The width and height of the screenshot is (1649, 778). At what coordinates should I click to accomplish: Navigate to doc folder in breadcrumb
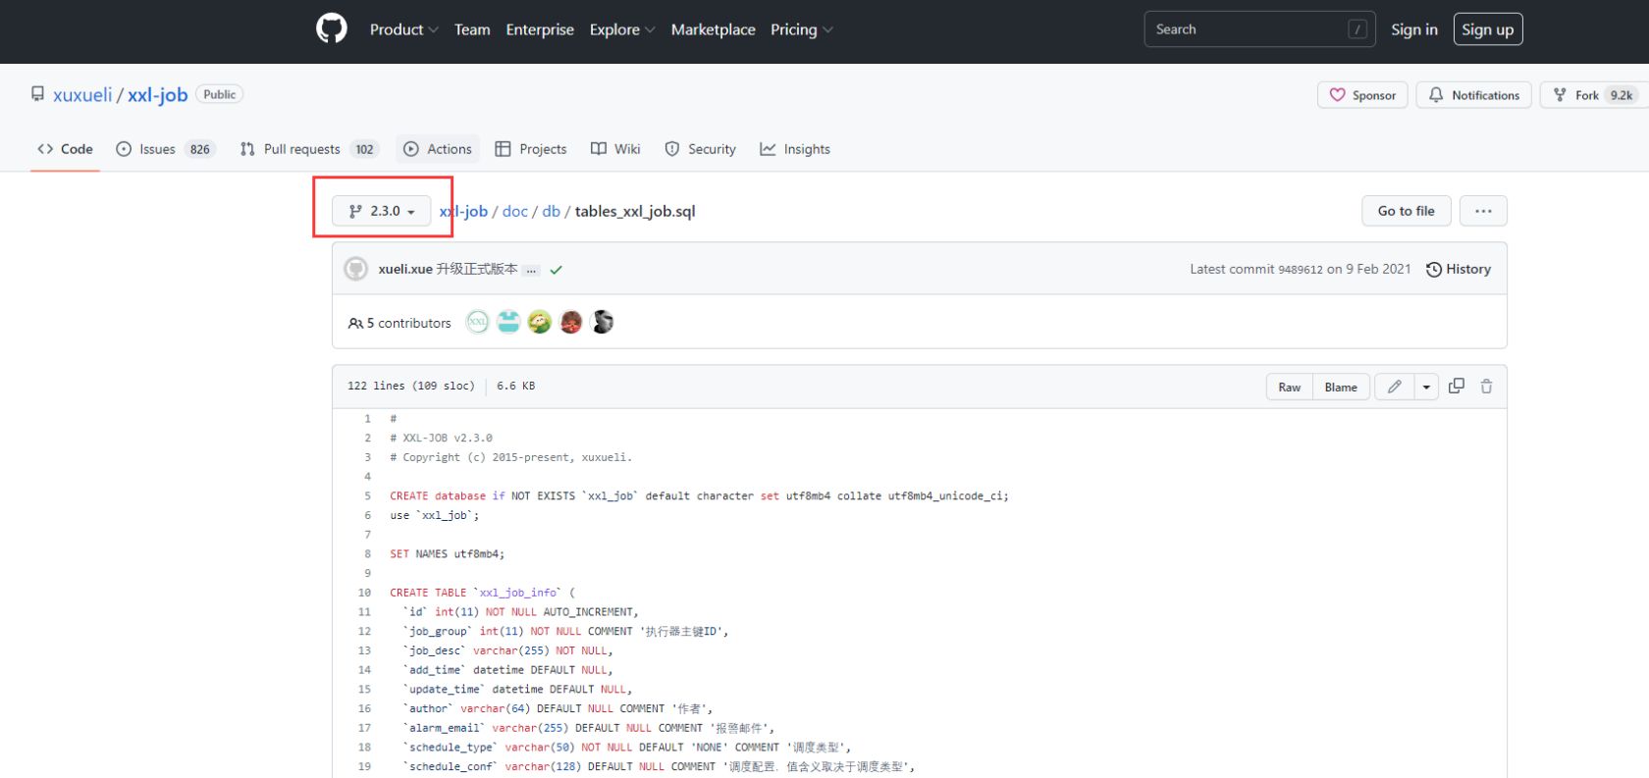(515, 211)
